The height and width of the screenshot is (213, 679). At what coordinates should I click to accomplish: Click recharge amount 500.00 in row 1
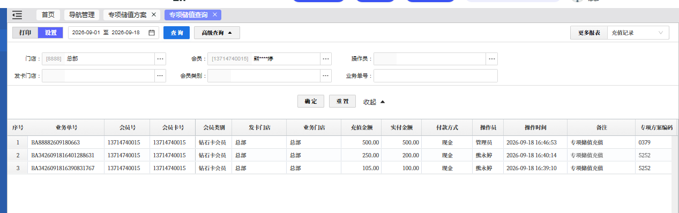tap(361, 142)
